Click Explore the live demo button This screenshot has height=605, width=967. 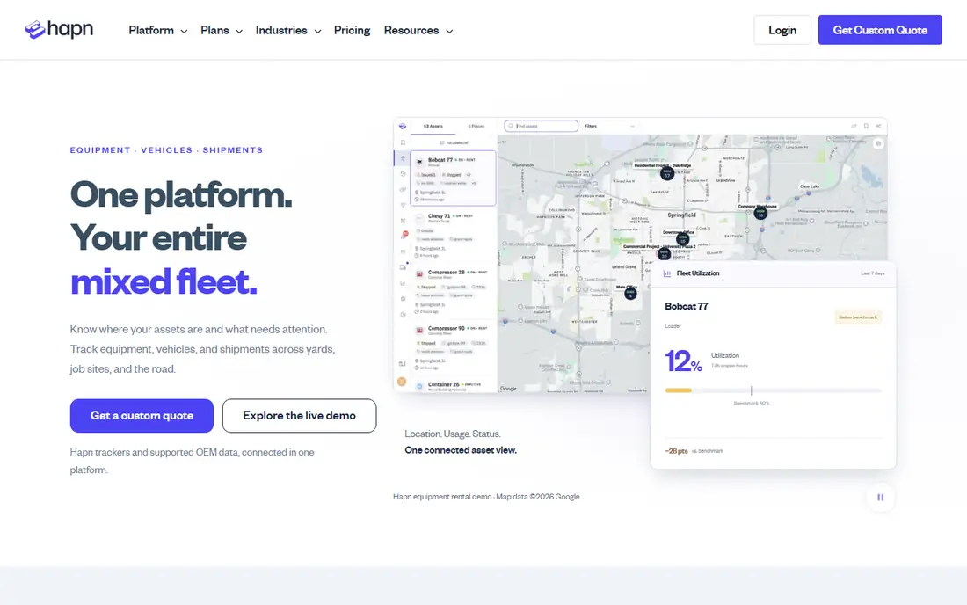[x=299, y=416]
